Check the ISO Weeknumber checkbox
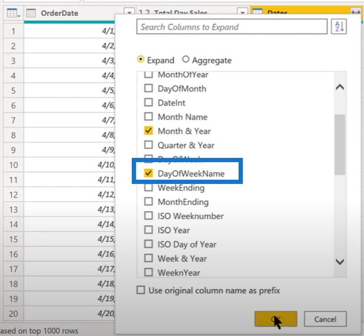The height and width of the screenshot is (336, 364). (x=149, y=216)
